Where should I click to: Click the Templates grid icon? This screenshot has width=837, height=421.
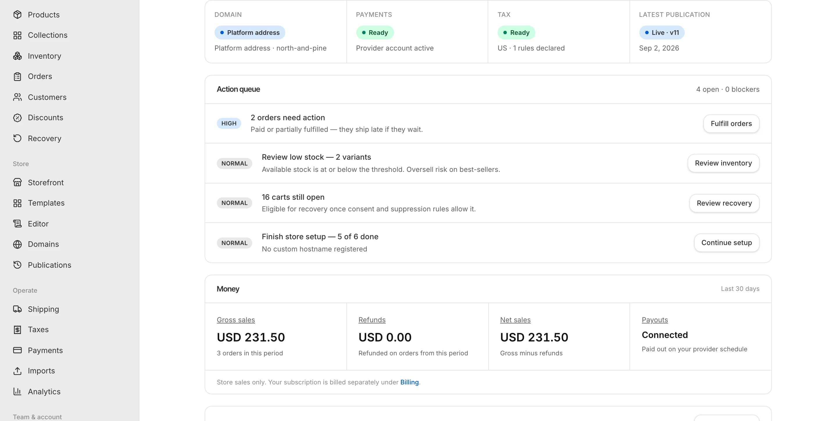(x=17, y=203)
